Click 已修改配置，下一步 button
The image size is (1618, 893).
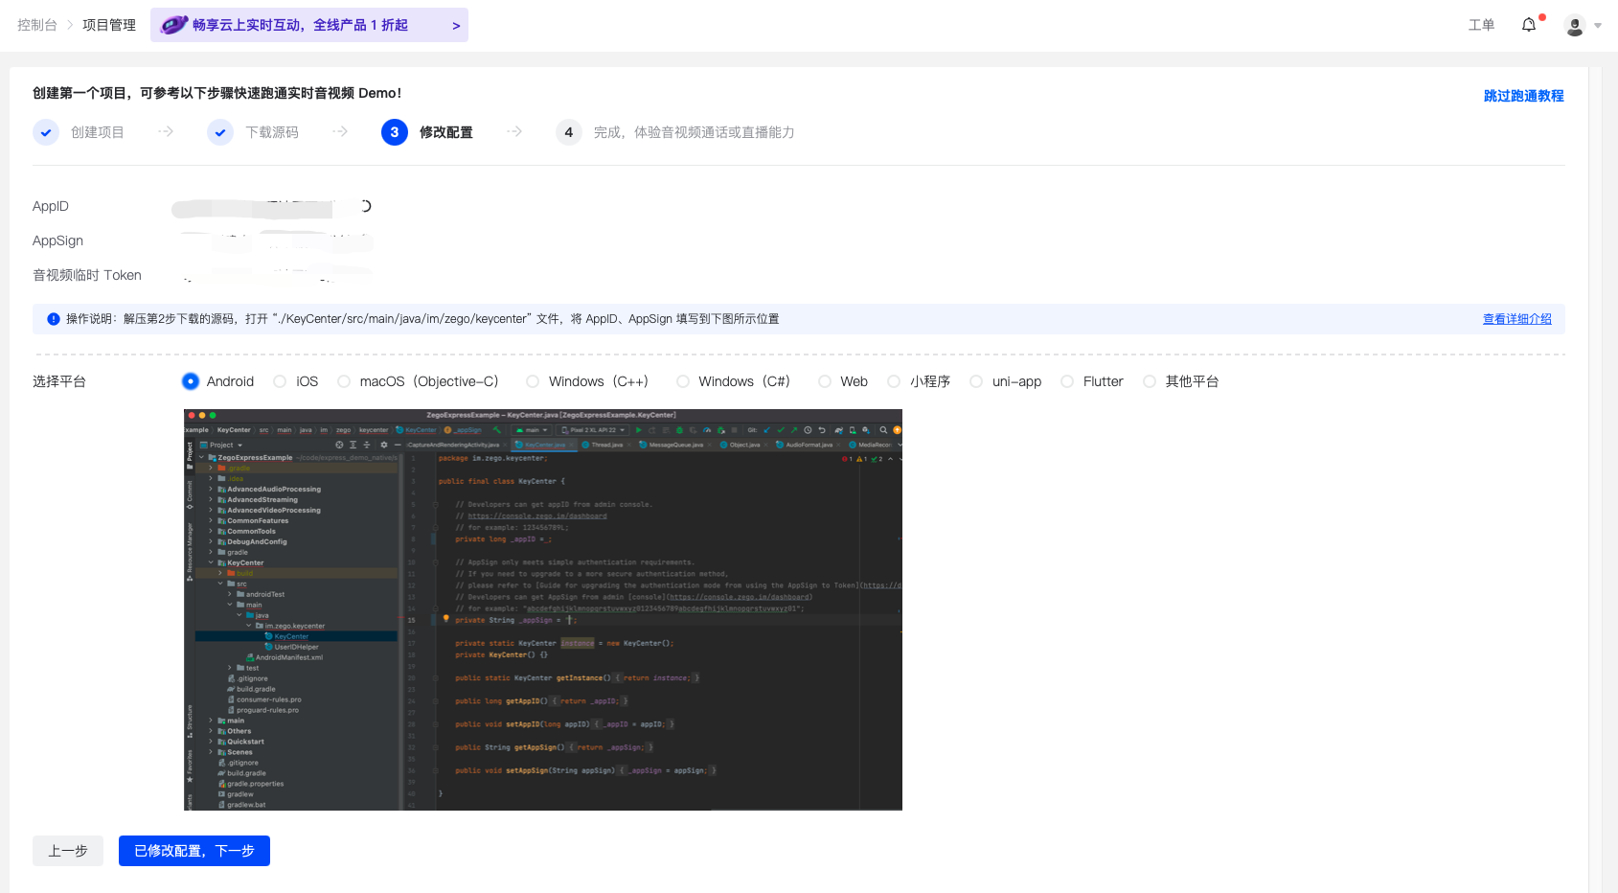pyautogui.click(x=194, y=851)
